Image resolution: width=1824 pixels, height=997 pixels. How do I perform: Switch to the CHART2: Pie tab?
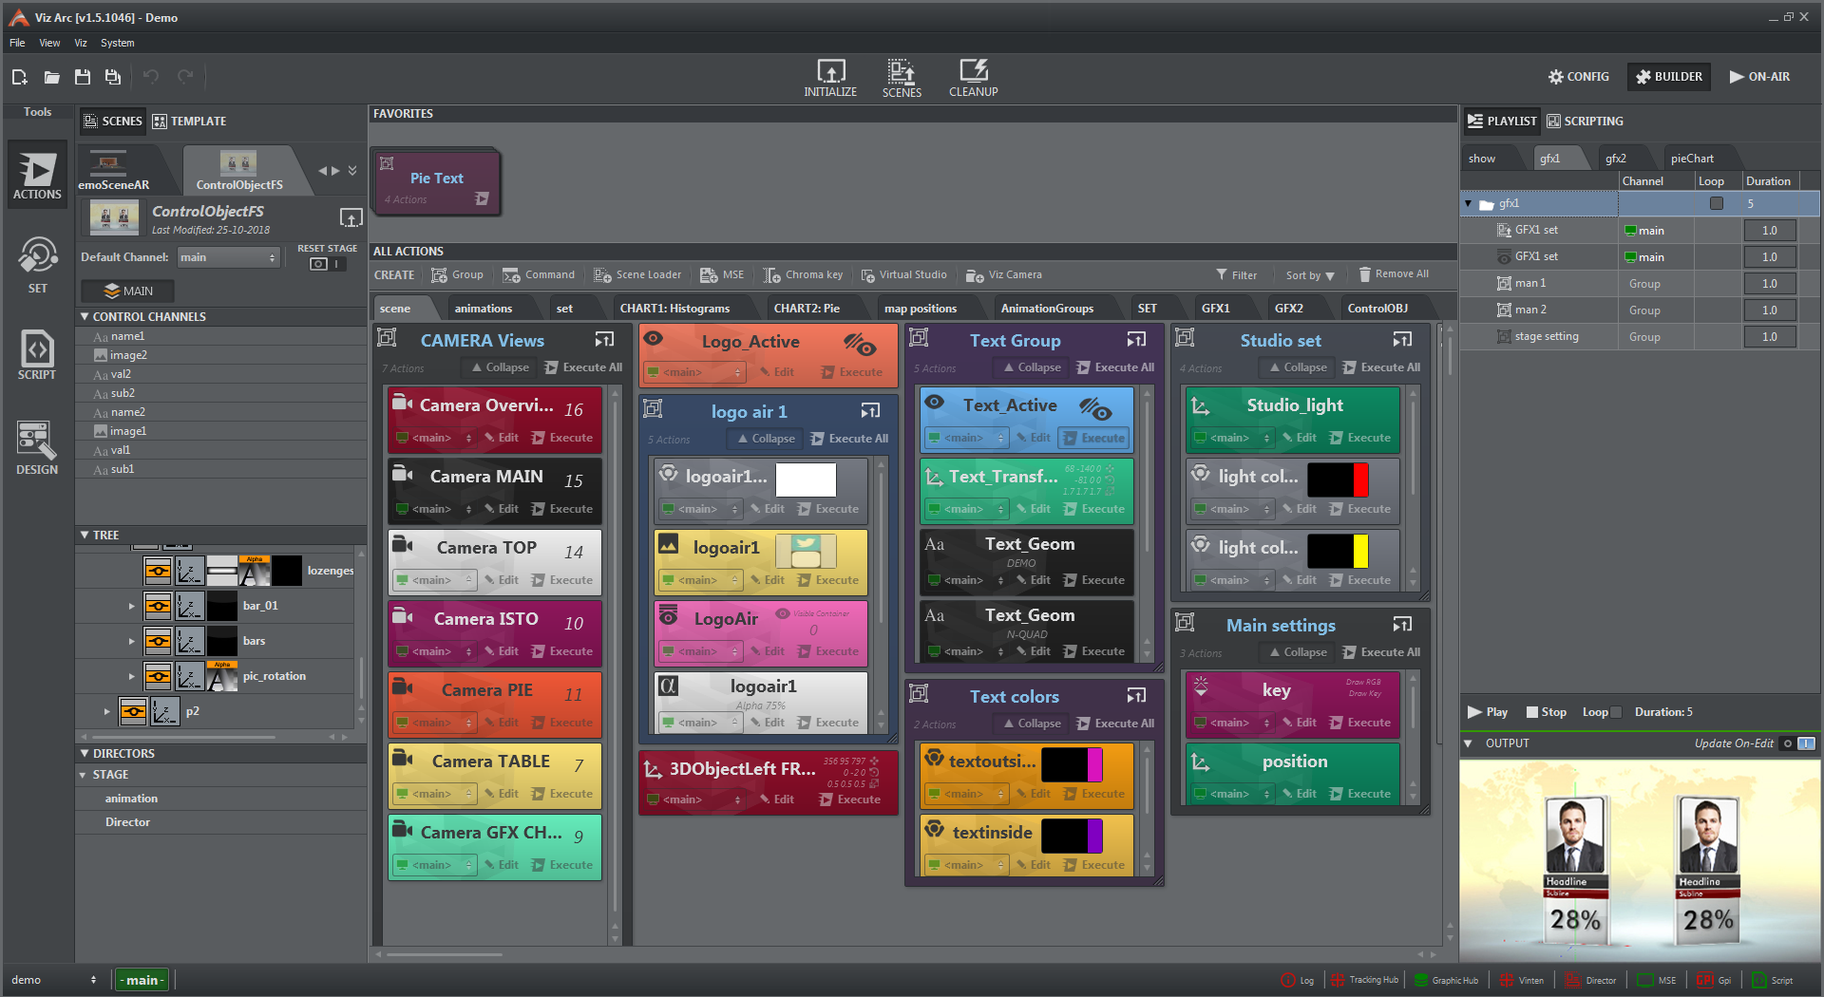pyautogui.click(x=806, y=309)
